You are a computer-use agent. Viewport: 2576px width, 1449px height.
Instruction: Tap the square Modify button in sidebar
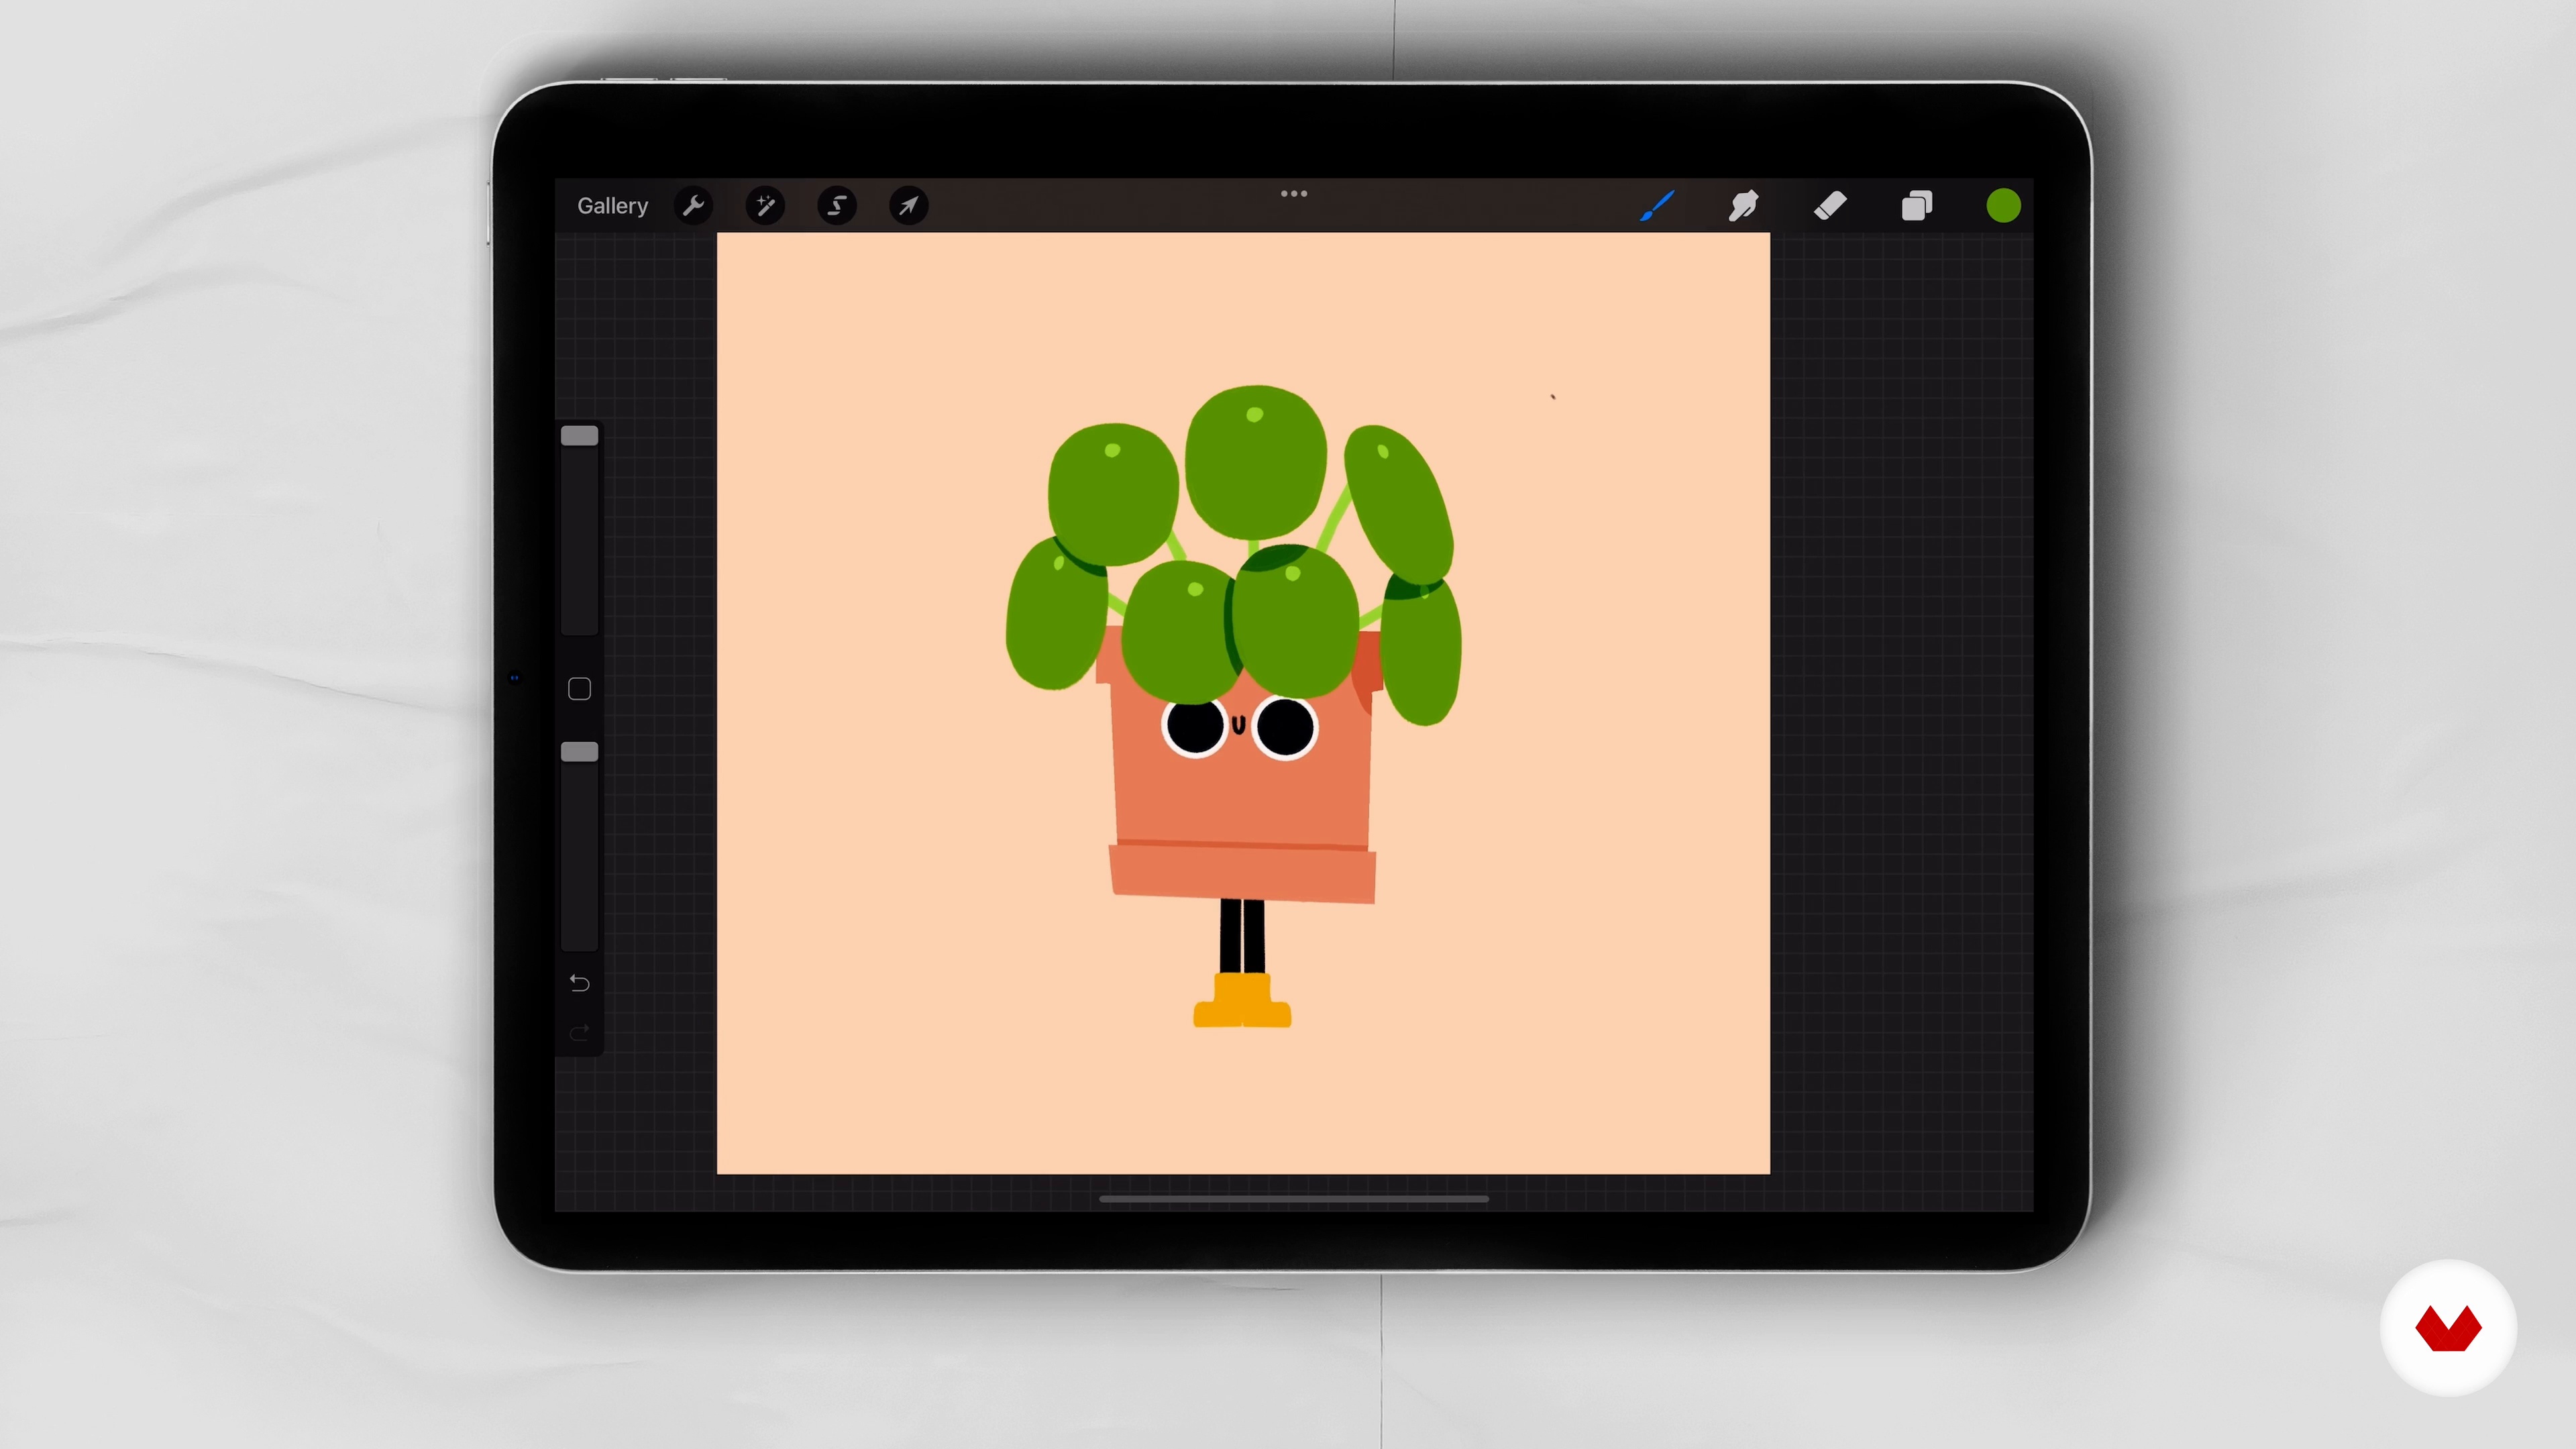579,689
